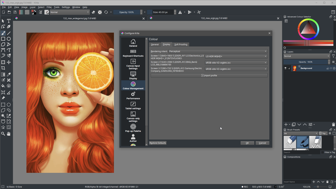Toggle Preserve Alpha in the toolbar

[x=100, y=12]
